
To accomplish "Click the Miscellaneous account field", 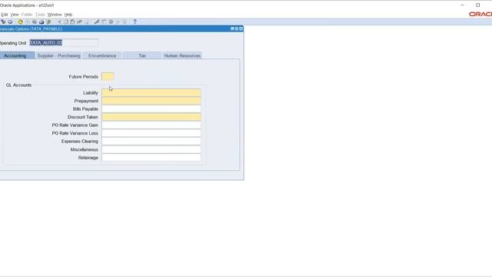I will click(x=151, y=149).
